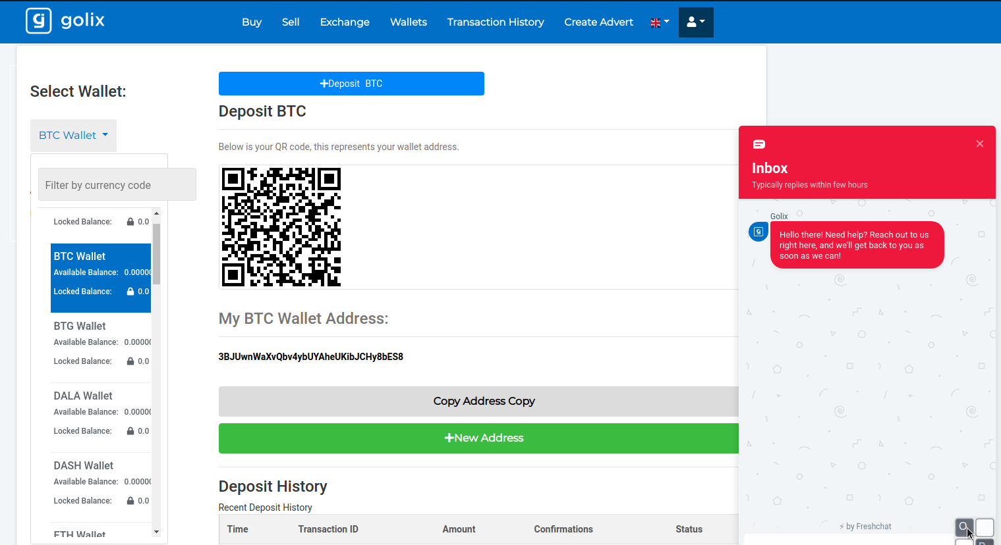1001x545 pixels.
Task: Click the 'Select Wallet:' heading
Action: click(78, 91)
